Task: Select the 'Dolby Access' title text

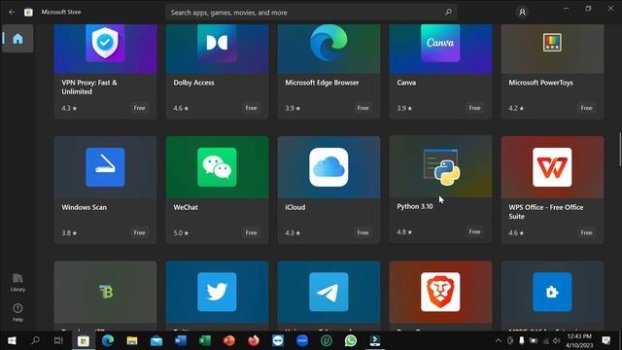Action: (193, 83)
